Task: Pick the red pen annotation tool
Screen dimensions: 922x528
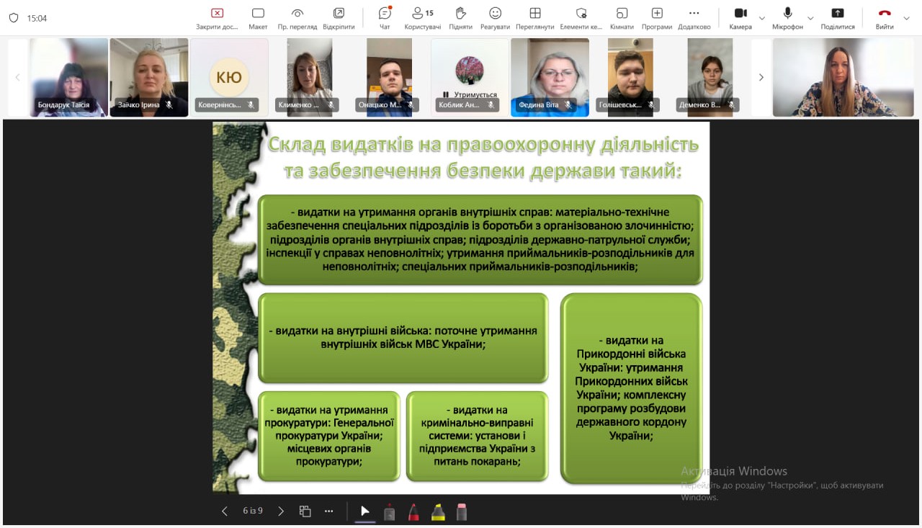Action: click(x=413, y=511)
